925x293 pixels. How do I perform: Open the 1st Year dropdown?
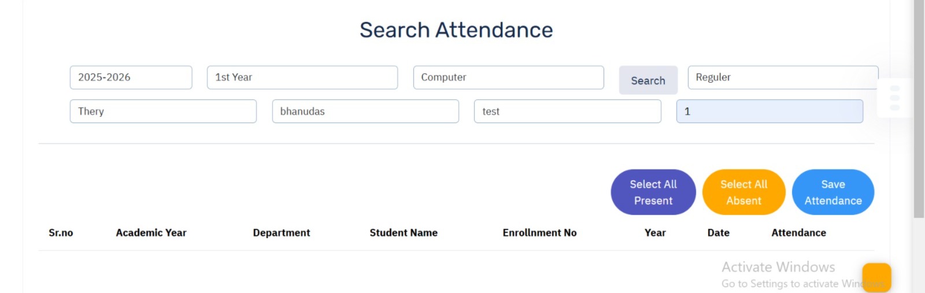point(302,77)
